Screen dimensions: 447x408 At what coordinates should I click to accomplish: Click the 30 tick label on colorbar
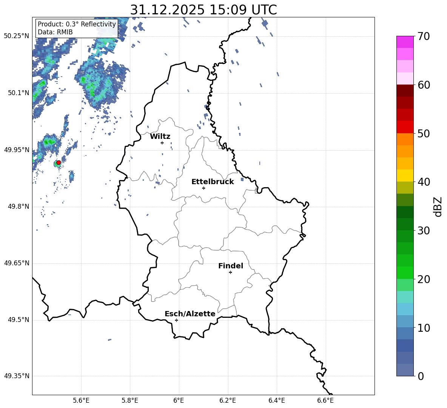(424, 231)
